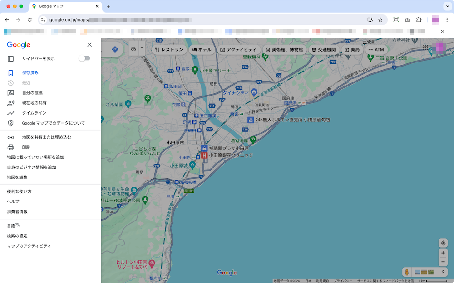Expand the map layers chevron

tap(443, 272)
